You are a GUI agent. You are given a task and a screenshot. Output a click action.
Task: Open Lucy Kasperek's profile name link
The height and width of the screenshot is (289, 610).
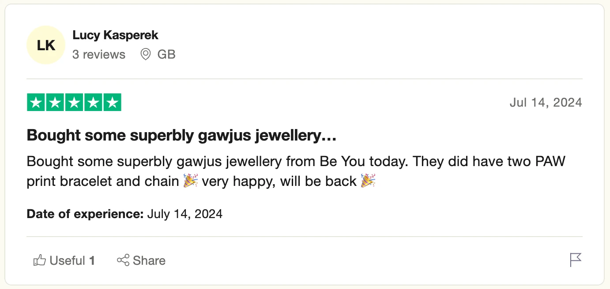pos(115,35)
